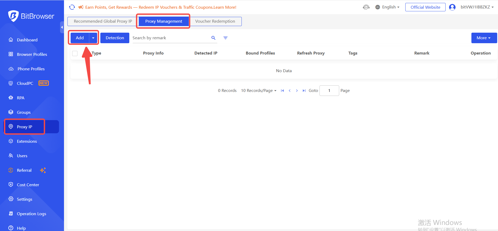Go to previous page arrow
This screenshot has height=231, width=498.
[290, 91]
